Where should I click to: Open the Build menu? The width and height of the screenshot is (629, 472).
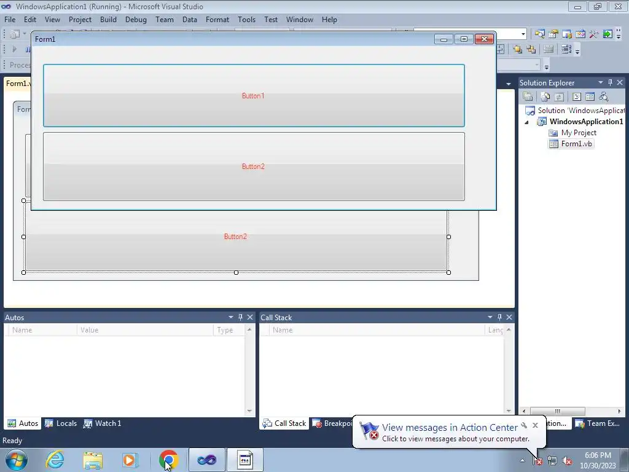(108, 20)
